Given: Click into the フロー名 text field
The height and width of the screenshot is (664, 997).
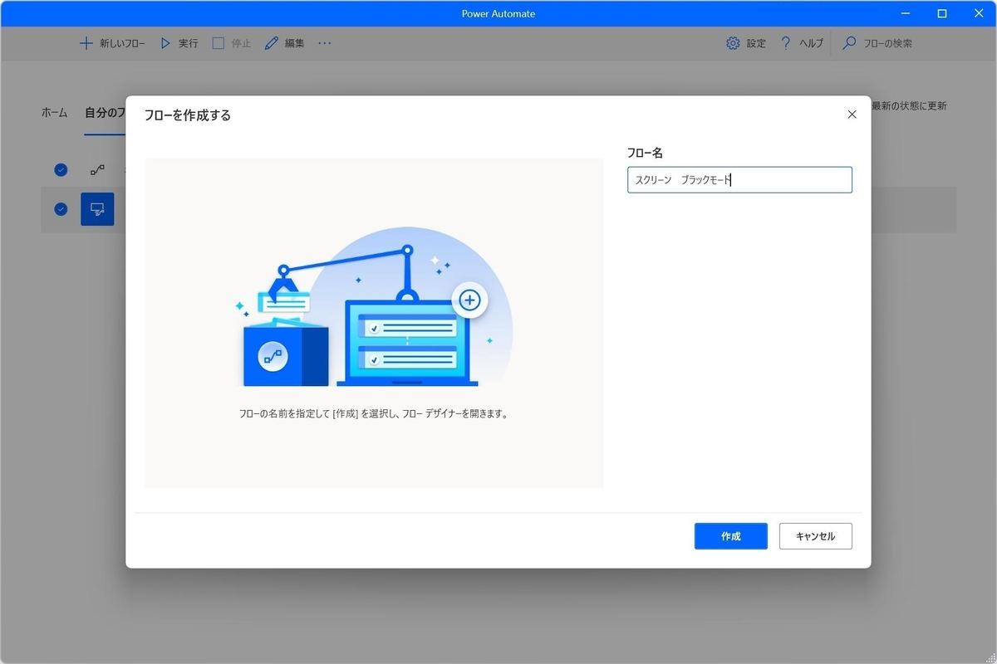Looking at the screenshot, I should coord(739,180).
